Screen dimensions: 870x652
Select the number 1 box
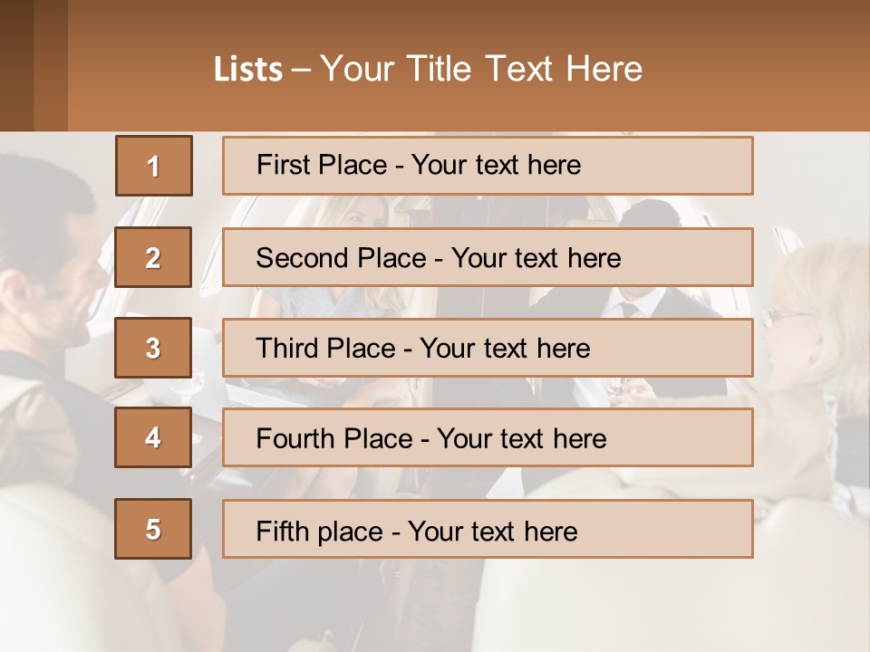[153, 166]
